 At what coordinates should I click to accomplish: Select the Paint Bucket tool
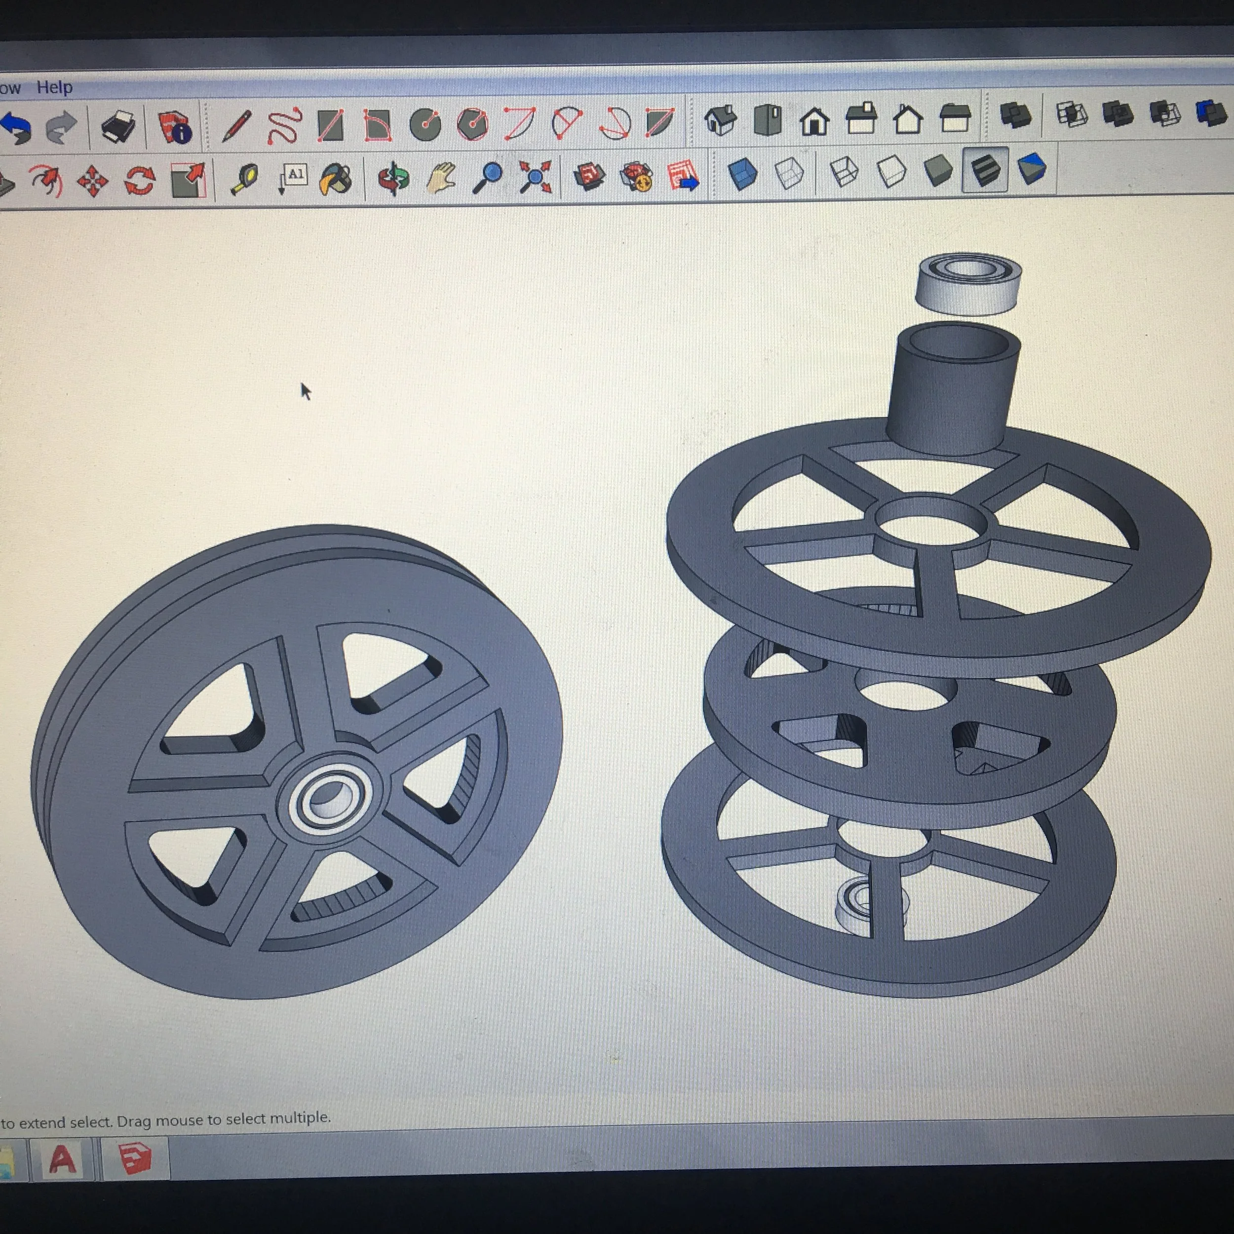coord(336,179)
